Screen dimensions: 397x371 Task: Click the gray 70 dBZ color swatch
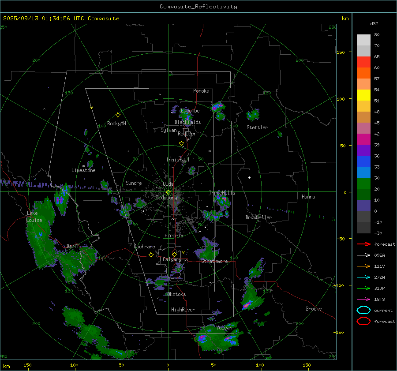click(x=363, y=51)
